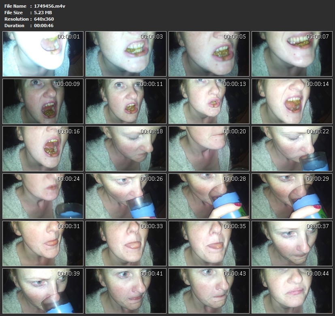This screenshot has height=316, width=335.
Task: Pick the thumbnail stamped 00:00:14
Action: point(292,101)
